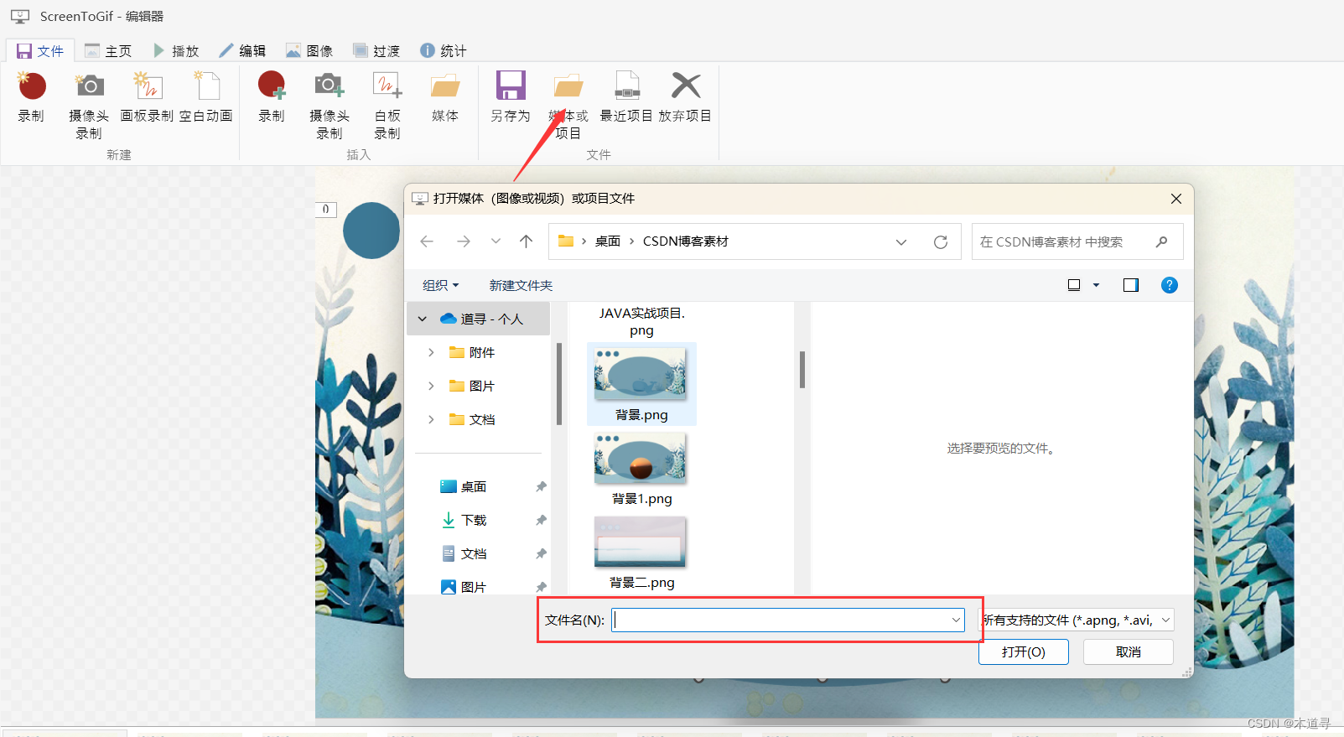Insert webcam recording in the Insert group
This screenshot has width=1344, height=737.
pos(330,105)
